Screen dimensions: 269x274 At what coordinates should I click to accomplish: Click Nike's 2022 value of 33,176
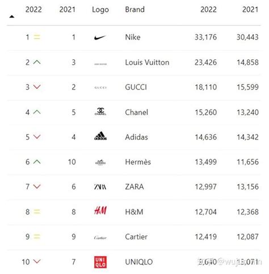tap(205, 37)
